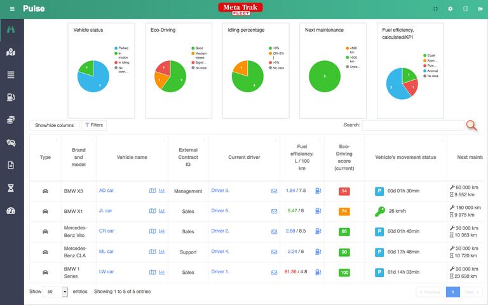The width and height of the screenshot is (488, 305).
Task: Go to pagination page 1
Action: coord(453,292)
